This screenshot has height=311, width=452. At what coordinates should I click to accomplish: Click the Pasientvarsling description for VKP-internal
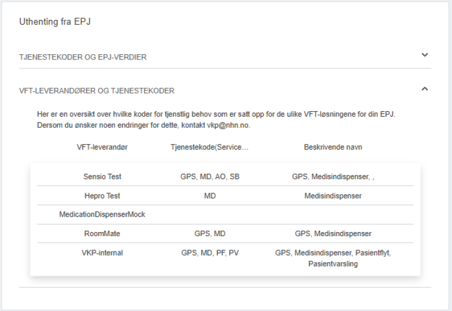[333, 264]
